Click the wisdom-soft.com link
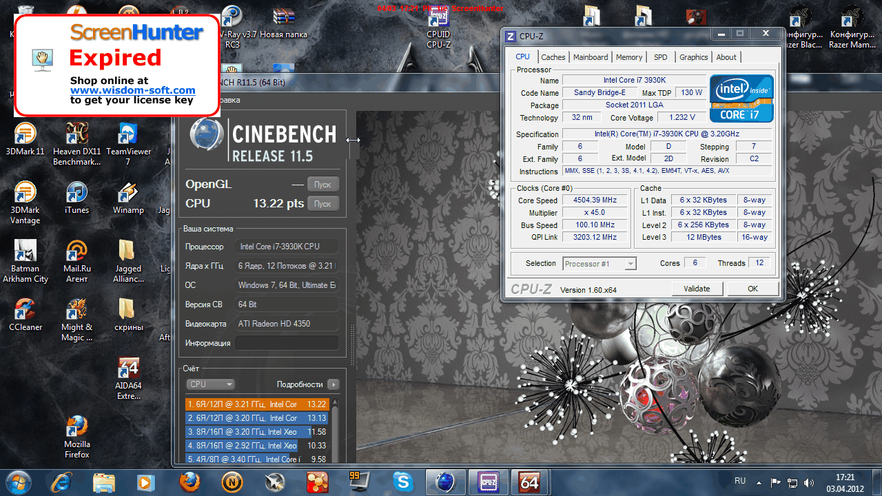Viewport: 882px width, 496px height. (x=132, y=90)
